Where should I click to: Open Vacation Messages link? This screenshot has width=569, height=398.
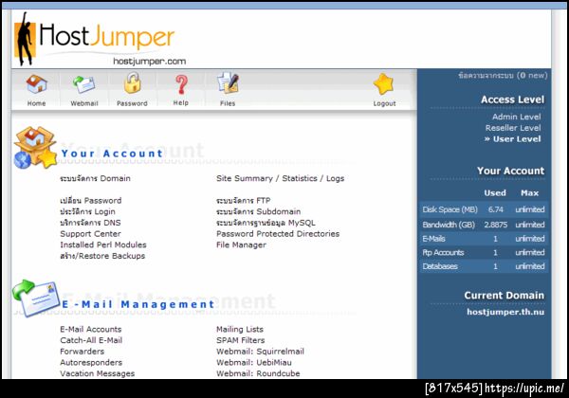point(98,373)
